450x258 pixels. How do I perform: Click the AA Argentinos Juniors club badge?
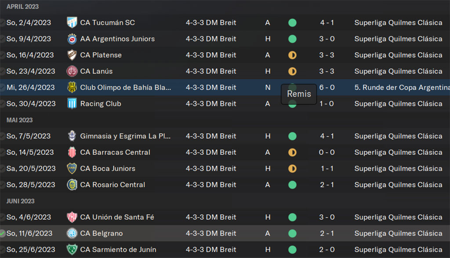(72, 39)
